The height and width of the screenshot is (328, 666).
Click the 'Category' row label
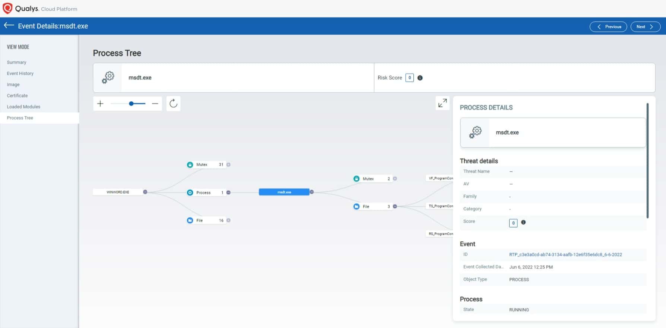click(x=472, y=209)
